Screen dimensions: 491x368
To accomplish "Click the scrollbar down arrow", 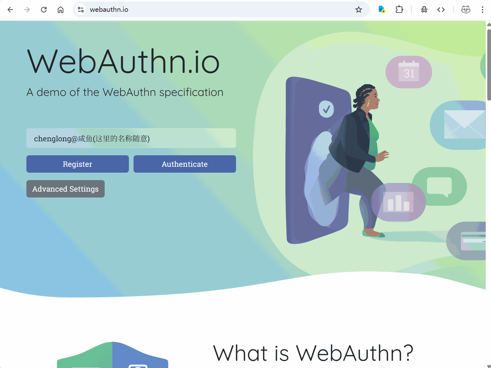I will tap(489, 366).
